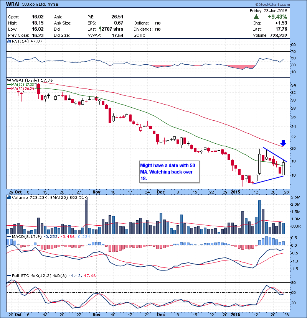
Task: Click the RSI(14) 47.07 reading
Action: click(x=27, y=41)
